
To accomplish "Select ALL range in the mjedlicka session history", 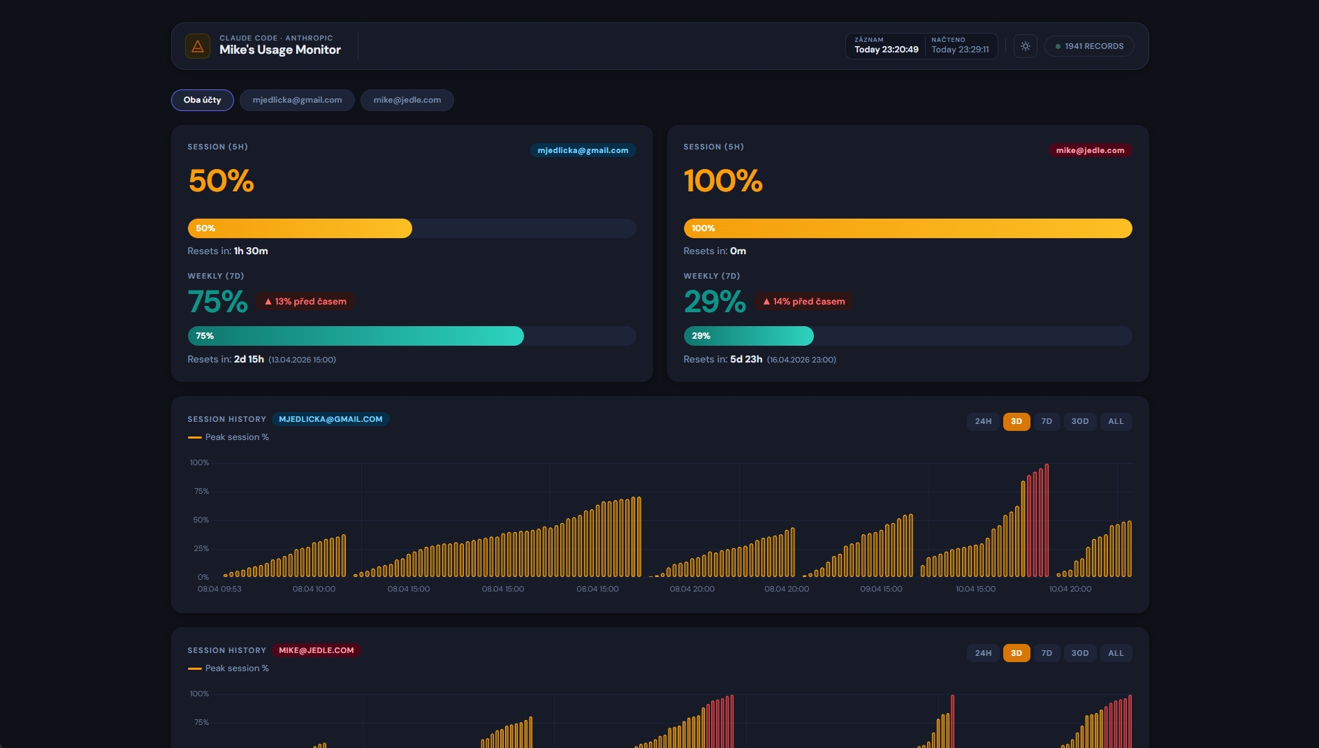I will (1115, 421).
